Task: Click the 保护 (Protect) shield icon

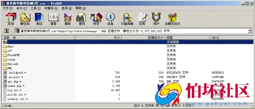Action: pos(156,19)
